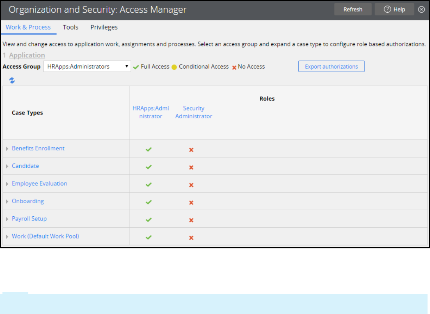Click Candidate Security Administrator red X
Screen dimensions: 430x314
(x=191, y=167)
